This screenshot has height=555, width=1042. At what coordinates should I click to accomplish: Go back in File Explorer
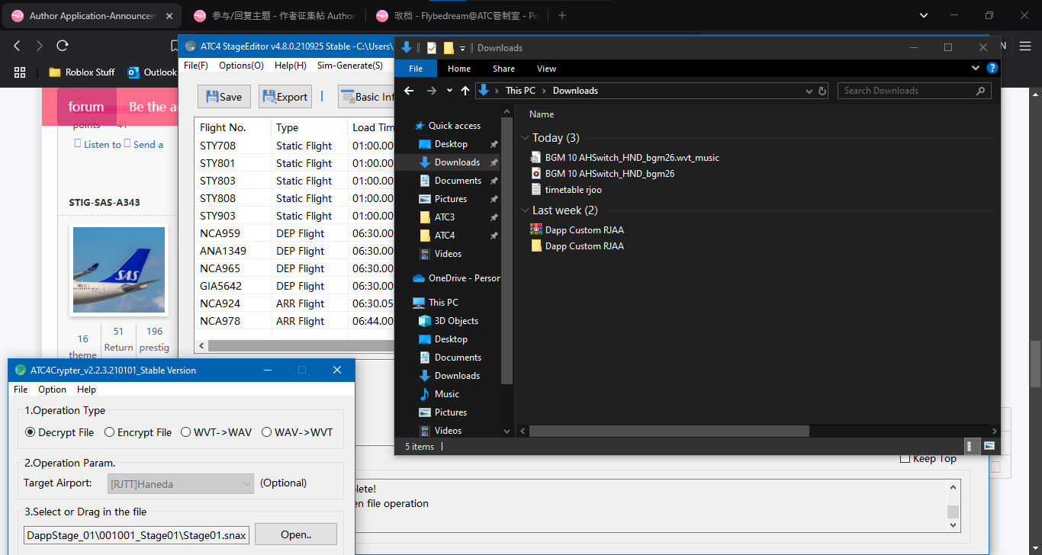(409, 91)
